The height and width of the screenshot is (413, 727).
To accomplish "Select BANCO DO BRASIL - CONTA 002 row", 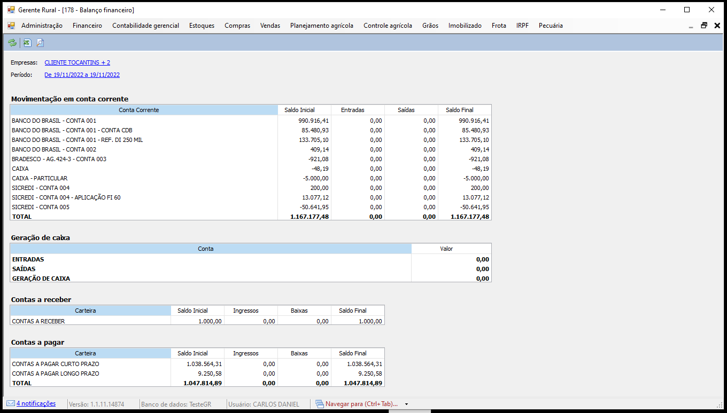I will (x=251, y=149).
